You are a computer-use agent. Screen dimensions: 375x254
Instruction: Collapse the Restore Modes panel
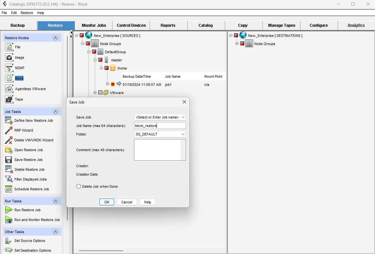[56, 38]
